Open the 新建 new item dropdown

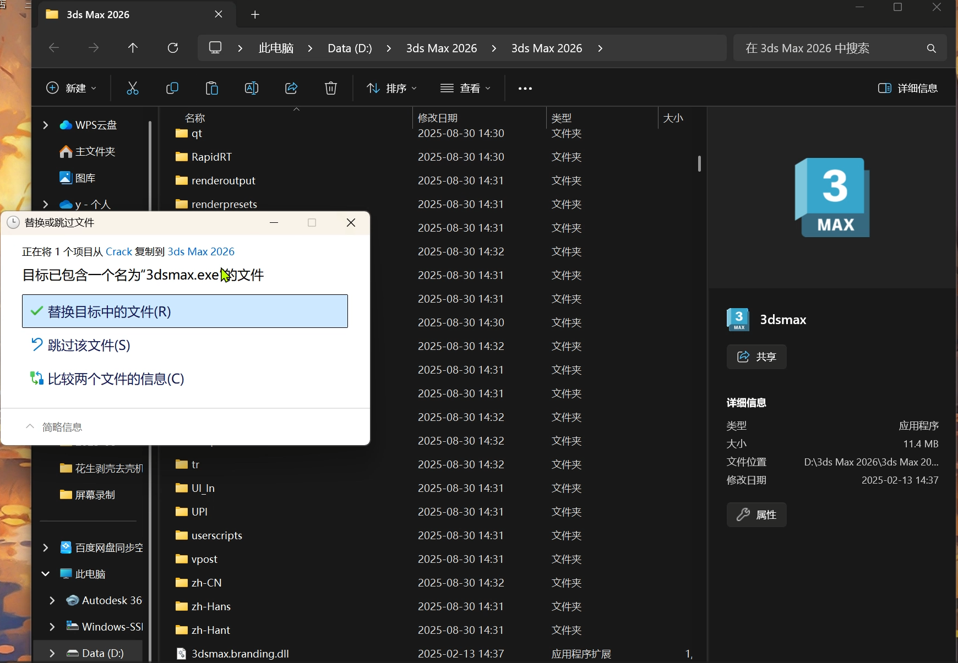(72, 88)
